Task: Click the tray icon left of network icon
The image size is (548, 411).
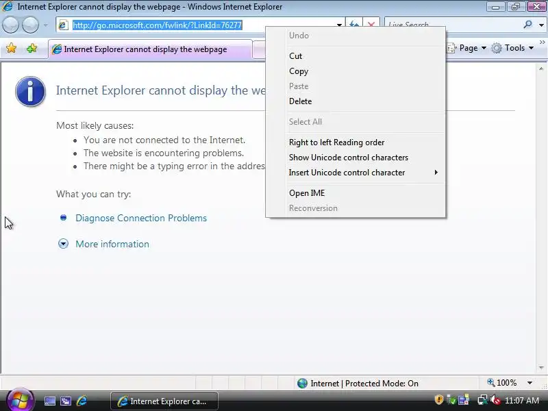Action: click(464, 399)
